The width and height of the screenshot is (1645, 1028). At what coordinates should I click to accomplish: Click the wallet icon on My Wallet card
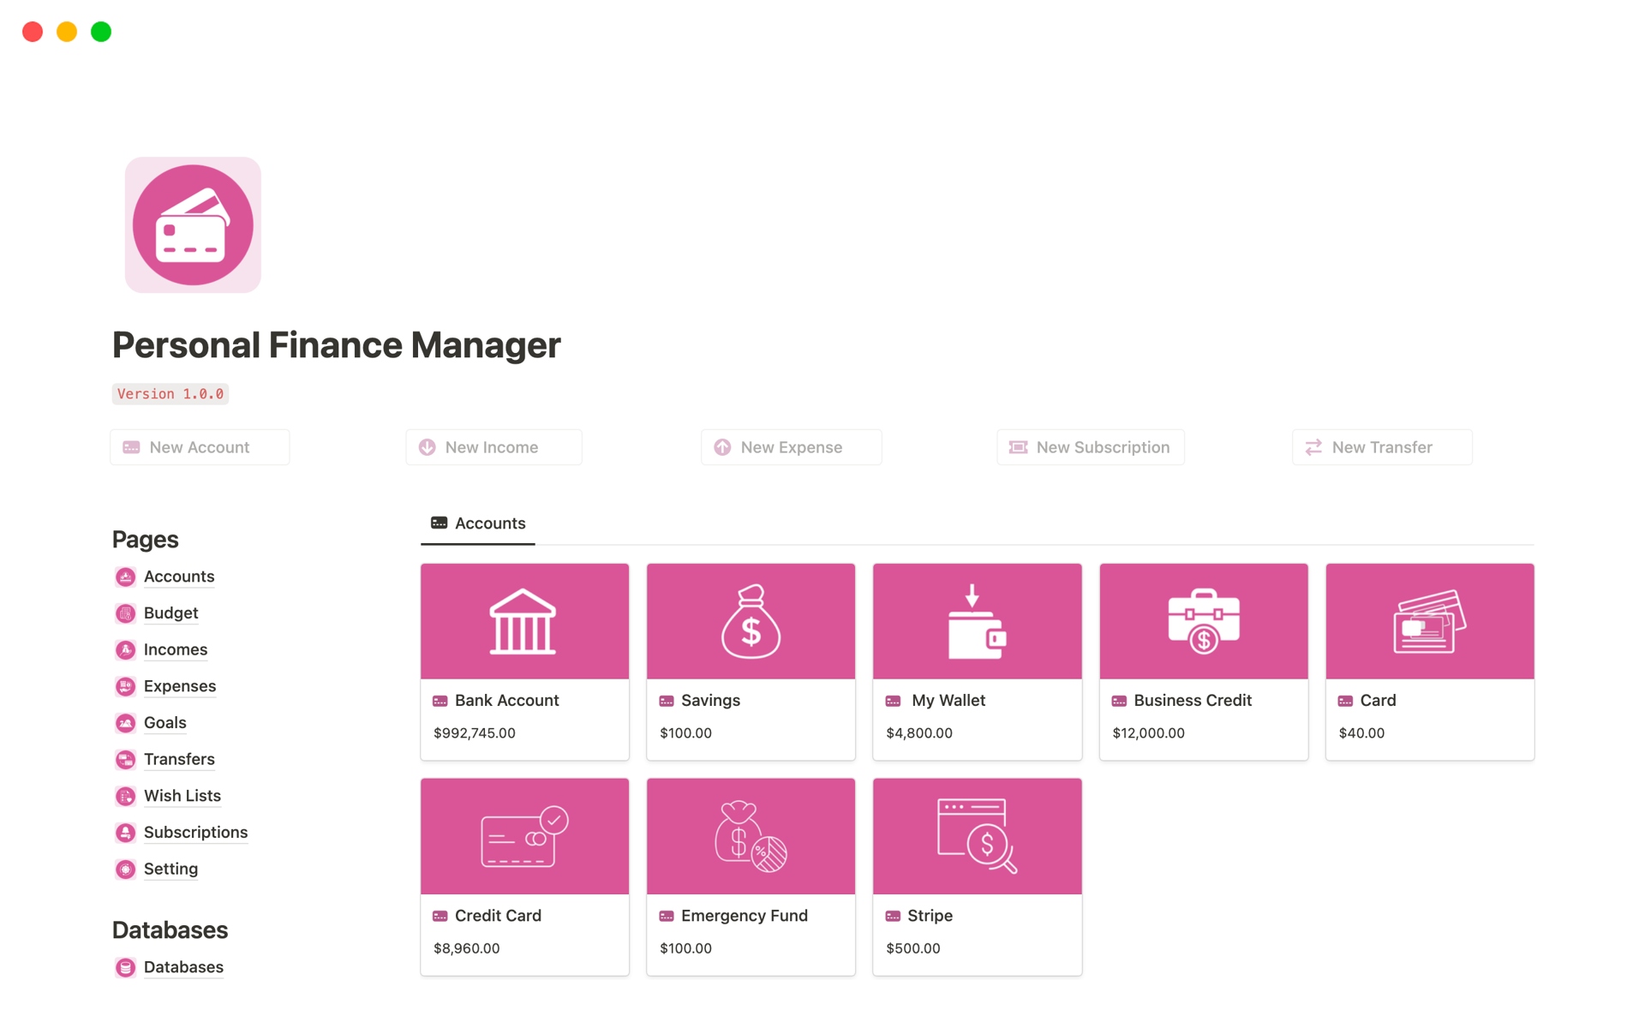tap(977, 620)
